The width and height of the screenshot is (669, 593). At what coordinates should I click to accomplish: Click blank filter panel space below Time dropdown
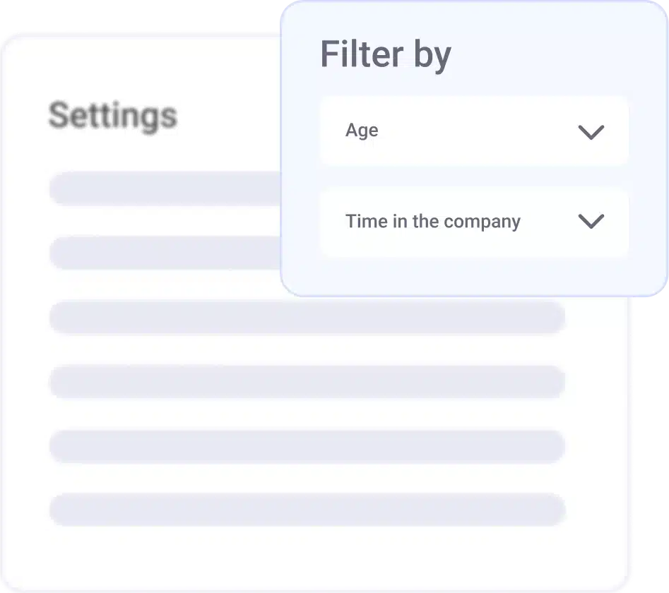point(473,275)
